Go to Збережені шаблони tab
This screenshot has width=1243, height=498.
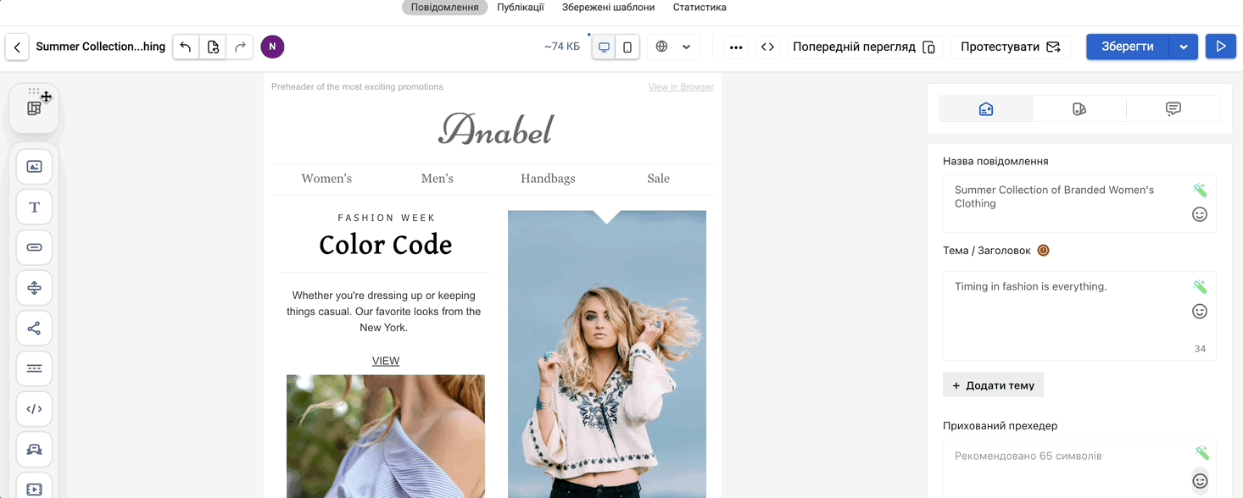click(x=608, y=8)
